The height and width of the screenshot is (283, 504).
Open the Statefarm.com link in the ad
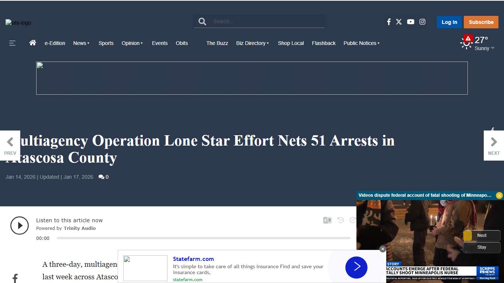(x=193, y=259)
